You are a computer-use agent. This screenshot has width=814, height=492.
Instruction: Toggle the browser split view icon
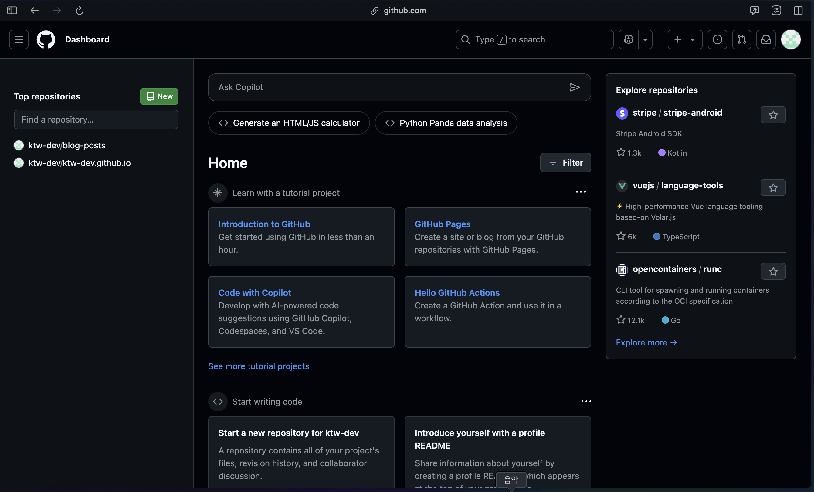(798, 11)
